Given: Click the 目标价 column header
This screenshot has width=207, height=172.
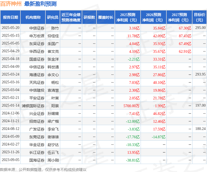Looking at the screenshot, I should click(199, 17).
